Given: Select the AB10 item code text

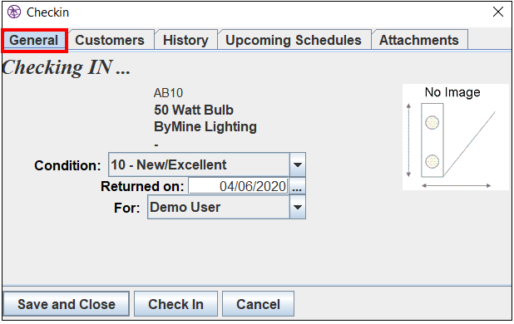Looking at the screenshot, I should pos(168,93).
